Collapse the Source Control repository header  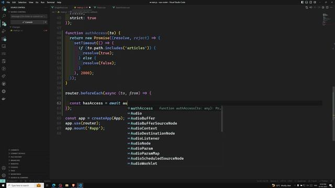[x=18, y=12]
